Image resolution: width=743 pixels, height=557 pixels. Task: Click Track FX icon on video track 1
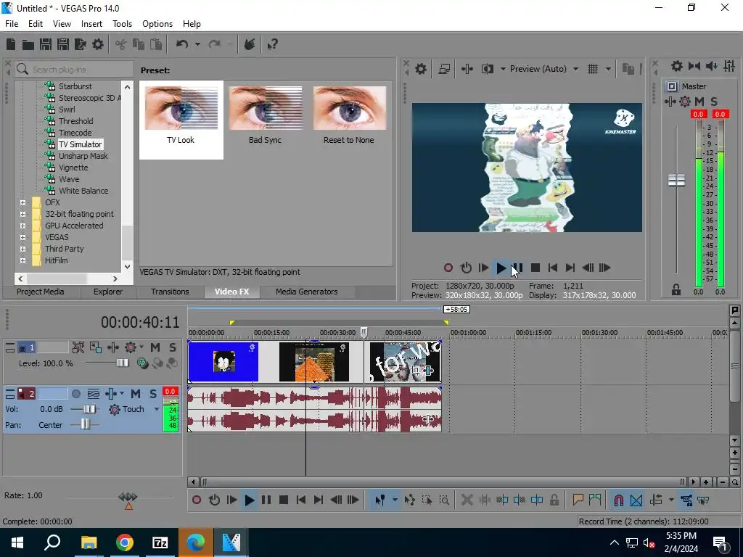131,347
